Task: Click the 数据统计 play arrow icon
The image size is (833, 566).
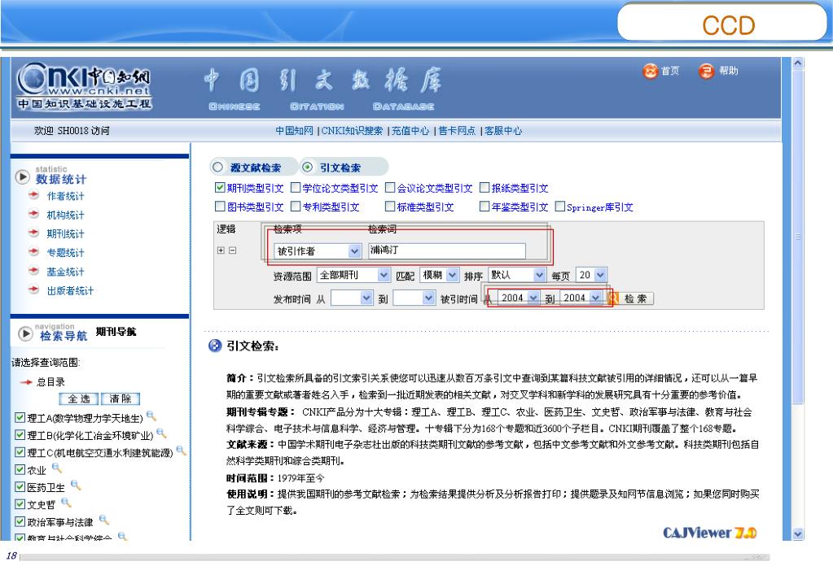Action: (x=22, y=176)
